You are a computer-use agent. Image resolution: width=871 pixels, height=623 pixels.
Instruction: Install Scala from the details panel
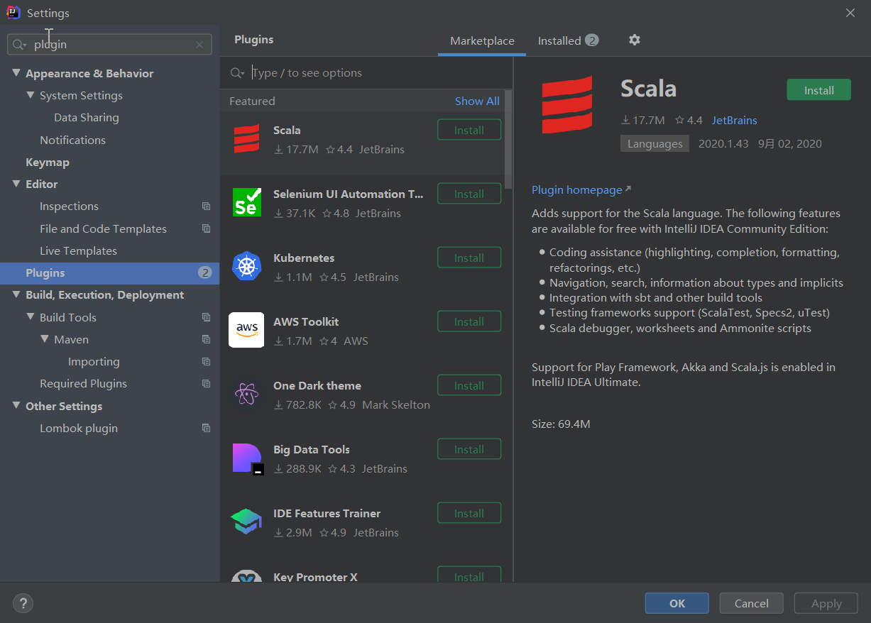click(x=818, y=90)
